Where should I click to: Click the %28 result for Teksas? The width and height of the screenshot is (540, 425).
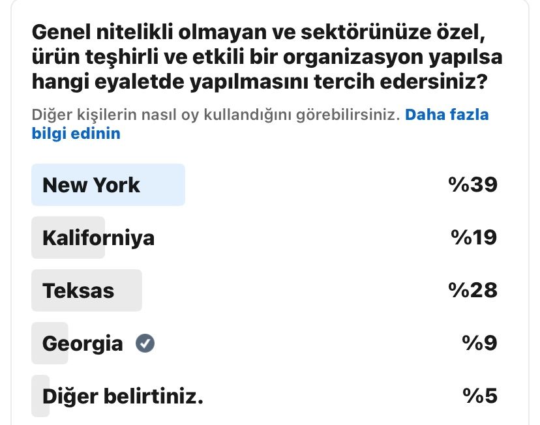tap(473, 291)
